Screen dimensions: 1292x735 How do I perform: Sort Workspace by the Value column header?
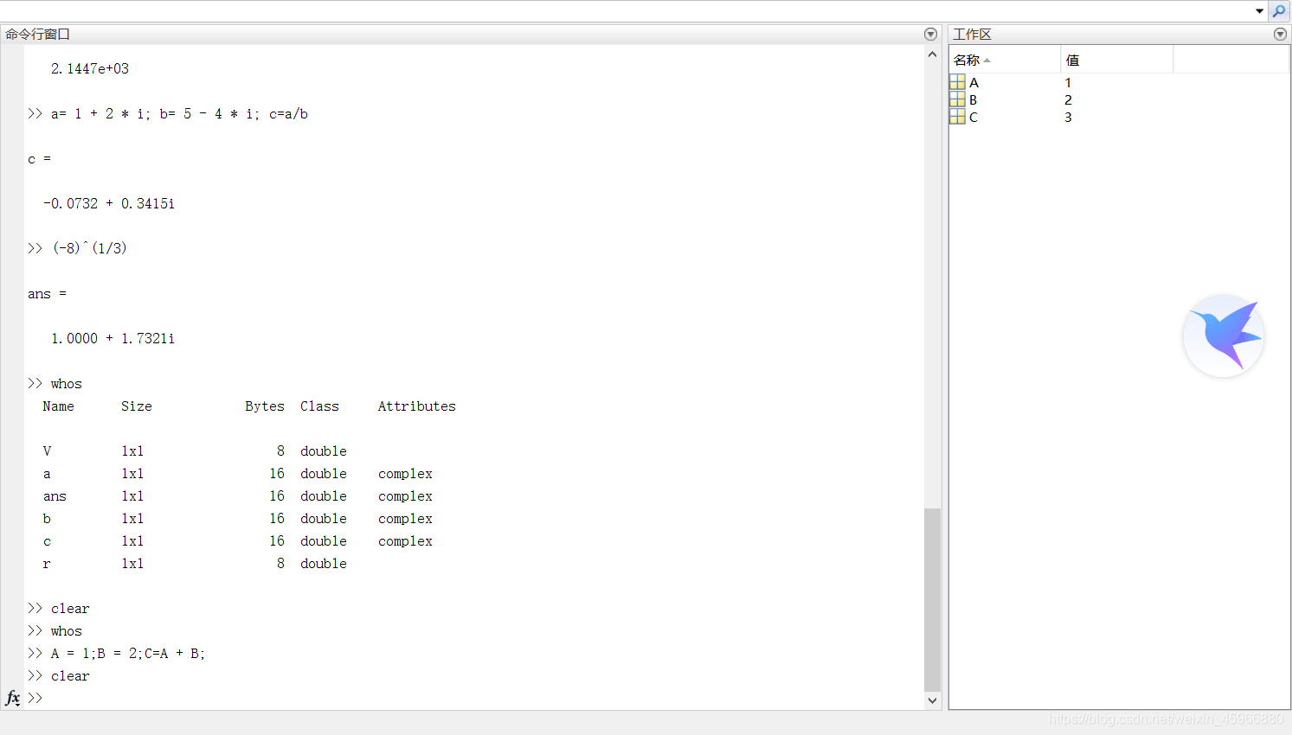point(1116,60)
